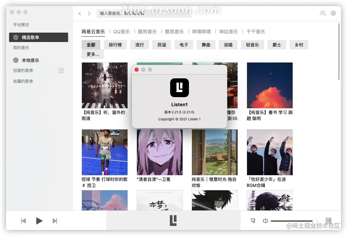The image size is (347, 236).
Task: Adjust the volume slider
Action: pos(294,221)
